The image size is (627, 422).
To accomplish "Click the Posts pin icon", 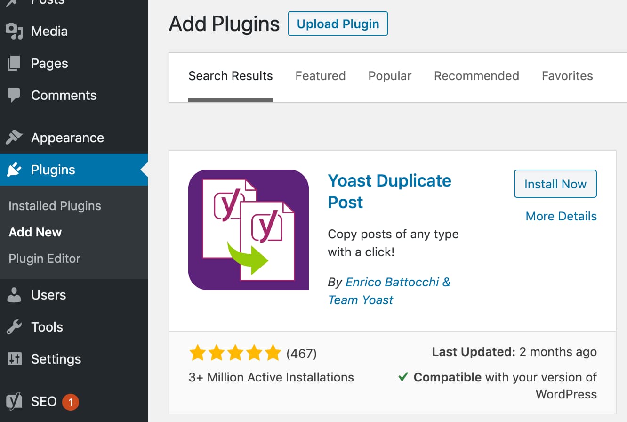I will pyautogui.click(x=14, y=3).
